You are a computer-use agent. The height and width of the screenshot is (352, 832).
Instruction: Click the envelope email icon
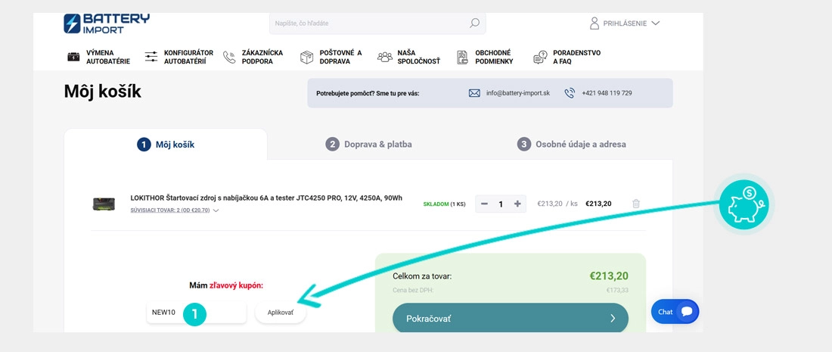(x=474, y=93)
